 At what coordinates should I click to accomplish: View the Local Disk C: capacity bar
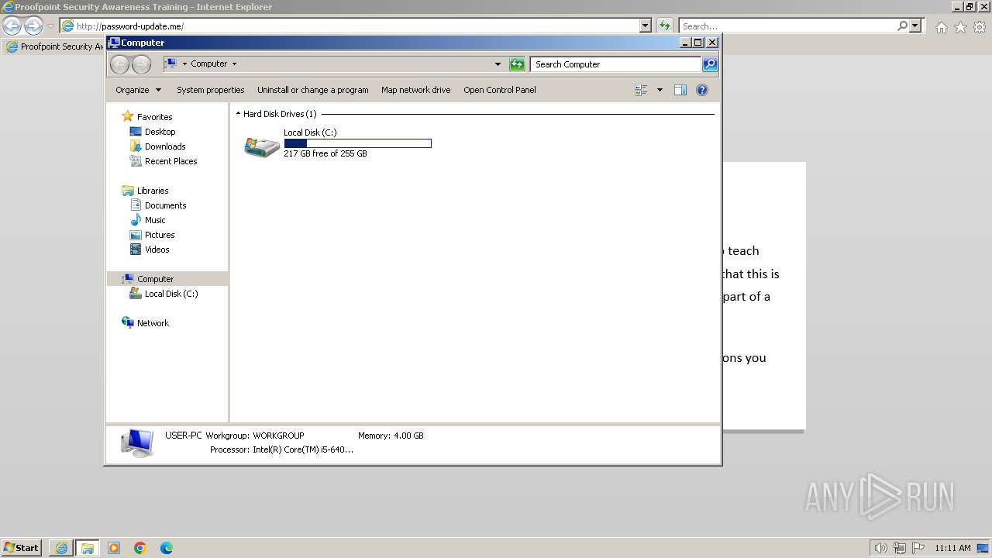(357, 143)
